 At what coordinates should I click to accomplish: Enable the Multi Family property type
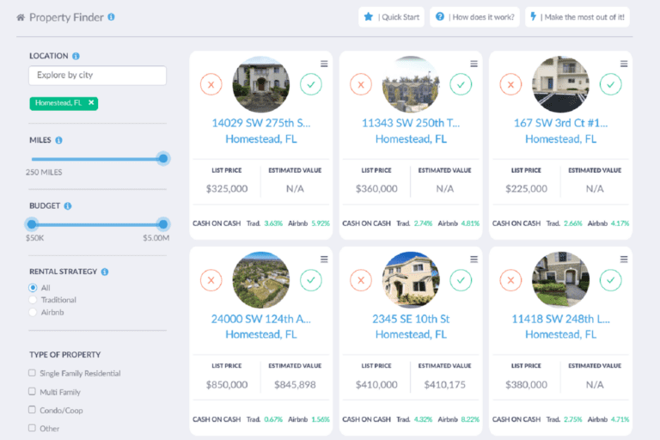pyautogui.click(x=33, y=391)
